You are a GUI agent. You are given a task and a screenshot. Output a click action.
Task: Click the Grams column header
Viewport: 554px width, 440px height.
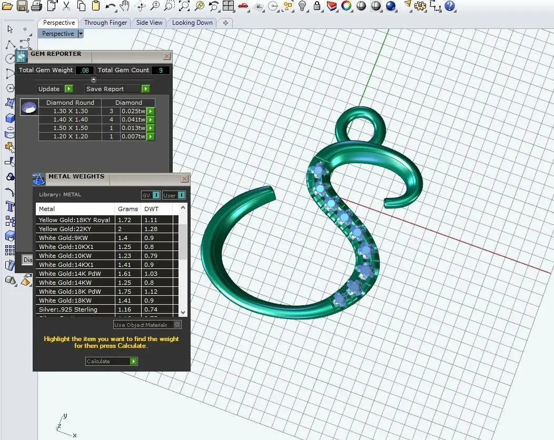(128, 209)
